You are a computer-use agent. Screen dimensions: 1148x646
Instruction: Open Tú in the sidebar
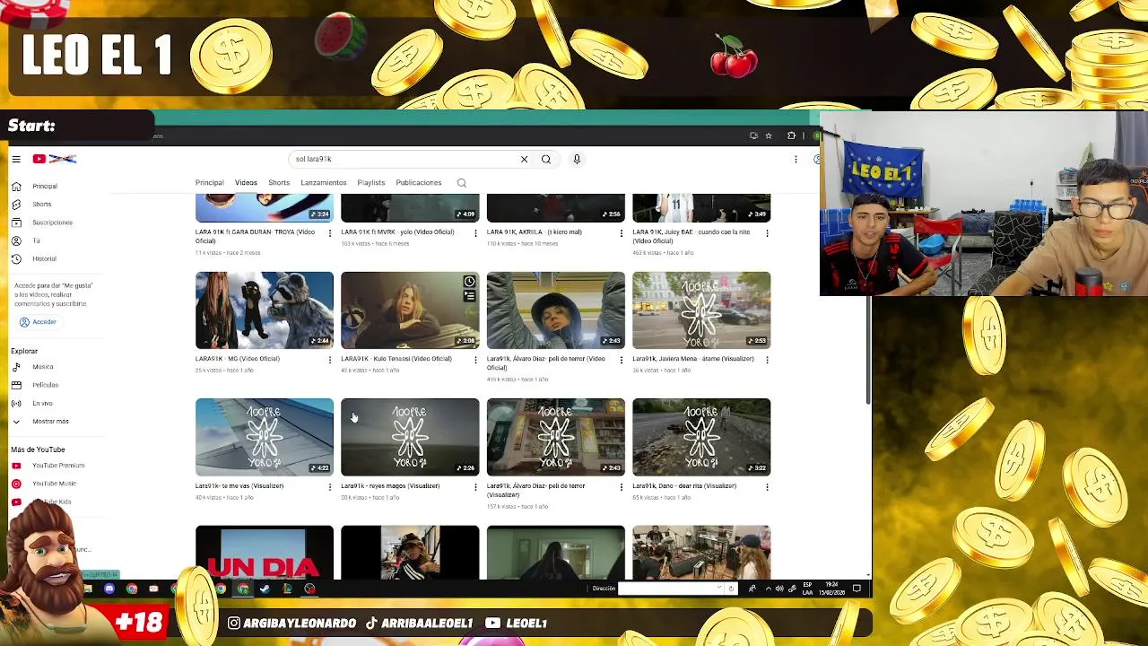36,240
